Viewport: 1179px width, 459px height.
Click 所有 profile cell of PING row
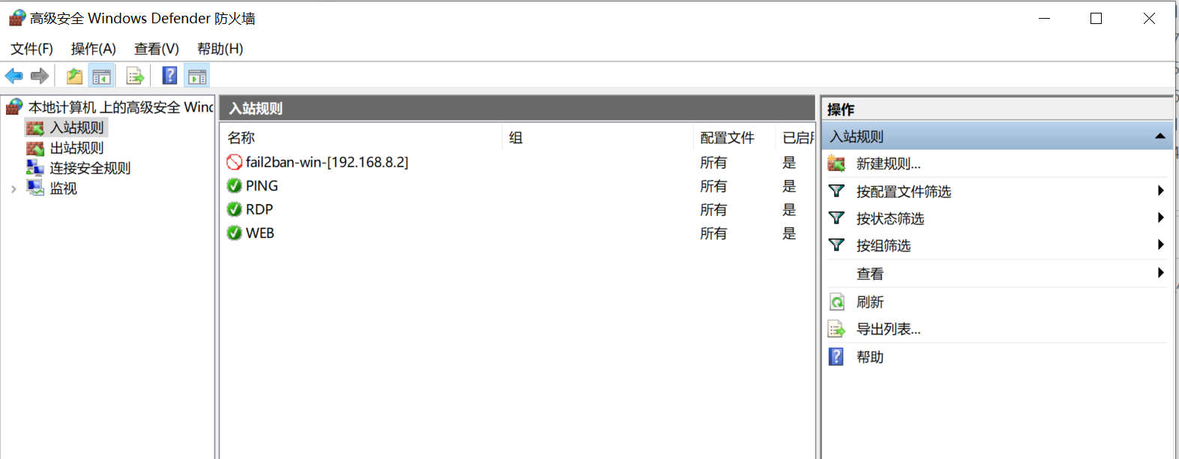[x=713, y=186]
